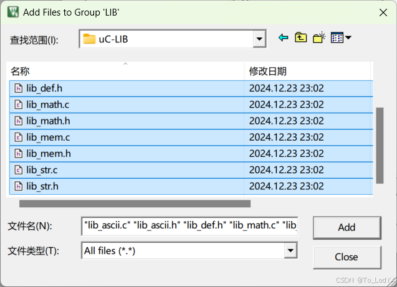Click the modified date of lib_str.h
397x287 pixels.
click(x=286, y=186)
